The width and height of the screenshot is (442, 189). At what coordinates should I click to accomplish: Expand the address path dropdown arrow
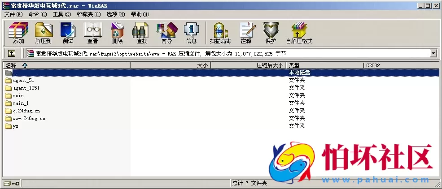click(x=433, y=53)
